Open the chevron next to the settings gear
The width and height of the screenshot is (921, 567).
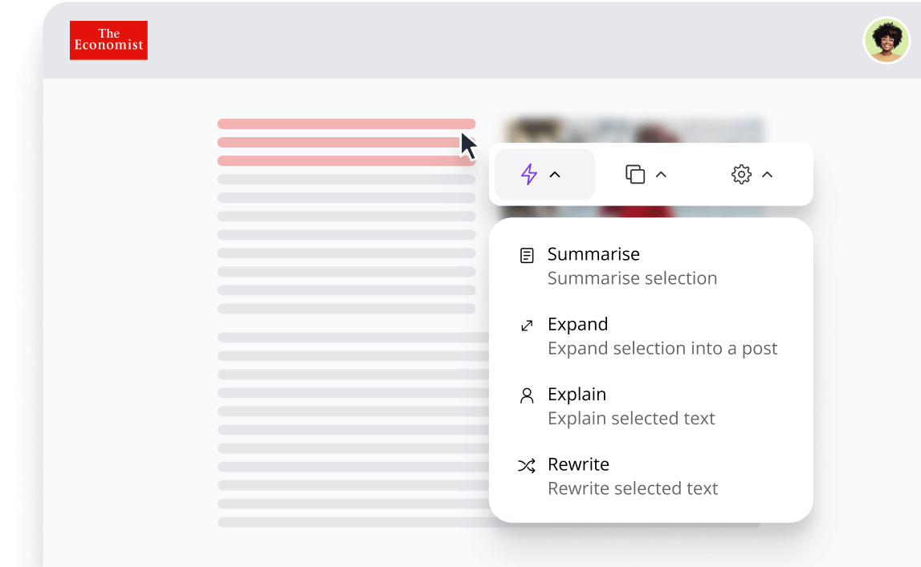click(x=768, y=174)
